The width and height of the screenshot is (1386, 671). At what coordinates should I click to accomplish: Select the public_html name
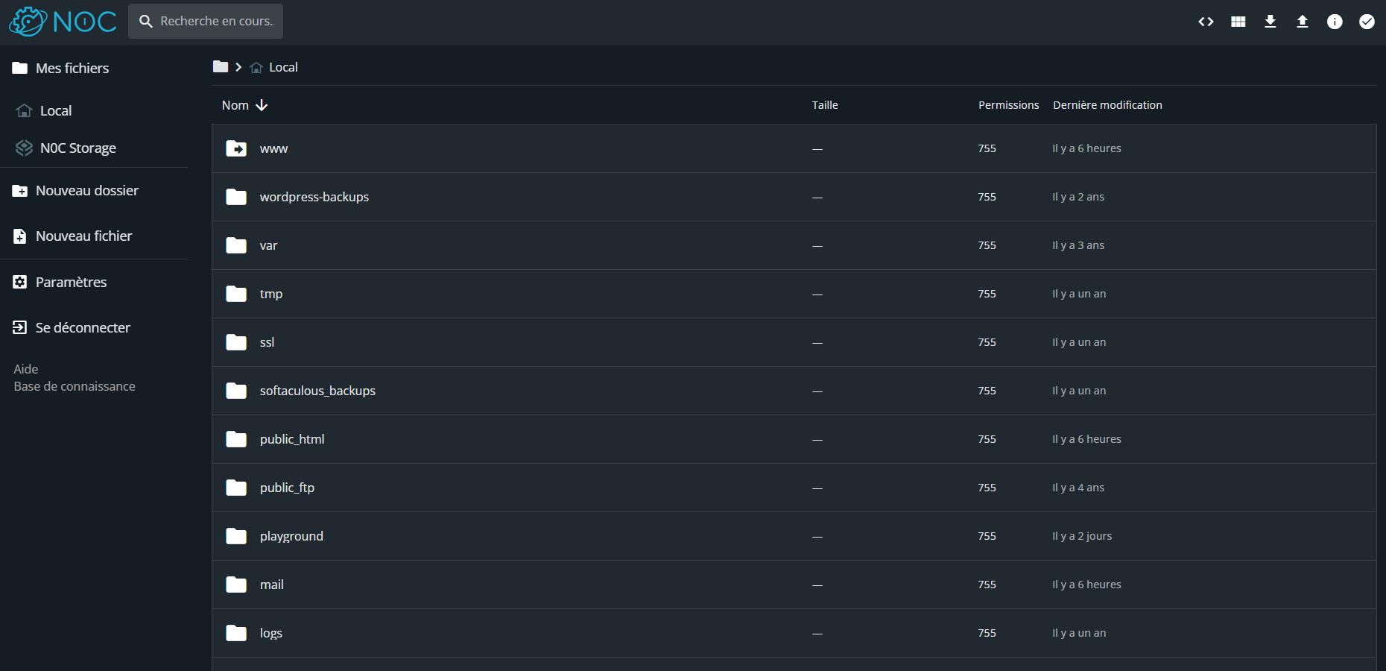click(x=292, y=439)
